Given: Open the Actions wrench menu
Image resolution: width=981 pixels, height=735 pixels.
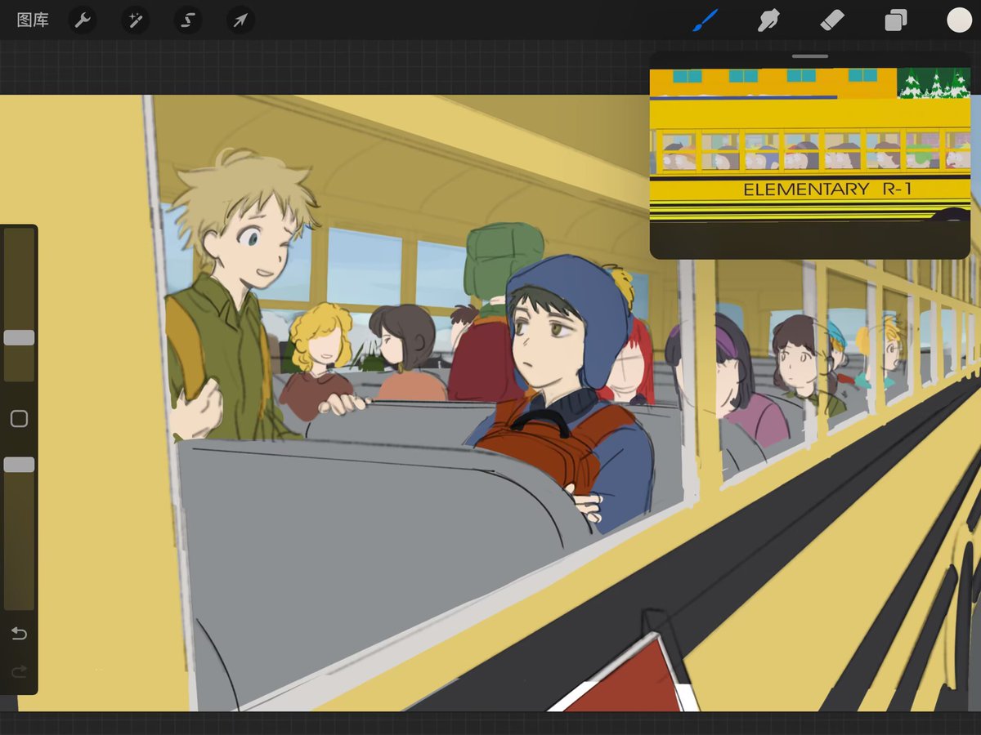Looking at the screenshot, I should [82, 20].
